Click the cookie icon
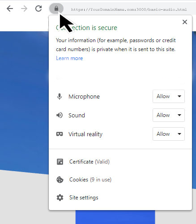This screenshot has height=224, width=196. 60,180
